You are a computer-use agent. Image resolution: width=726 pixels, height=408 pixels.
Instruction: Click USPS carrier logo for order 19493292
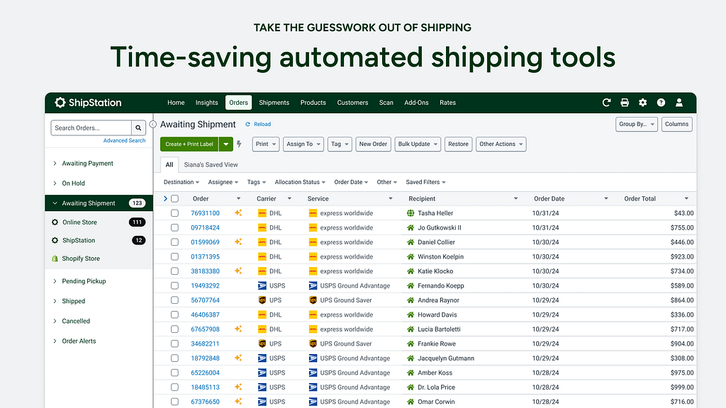click(262, 285)
